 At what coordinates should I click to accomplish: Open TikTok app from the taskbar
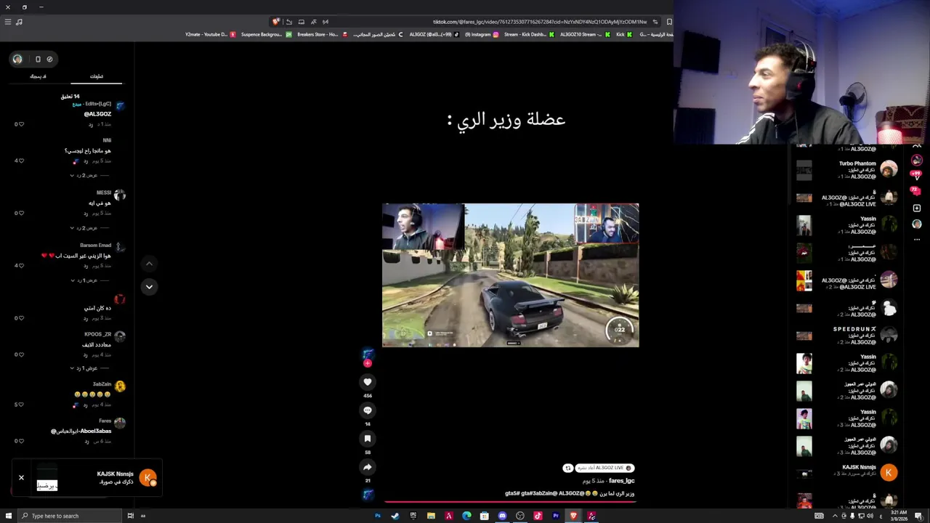pos(538,516)
